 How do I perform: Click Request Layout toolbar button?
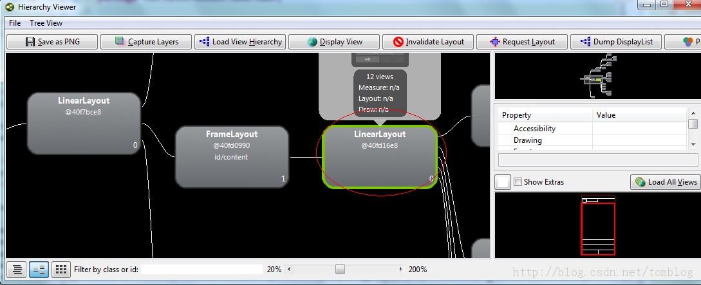point(523,42)
